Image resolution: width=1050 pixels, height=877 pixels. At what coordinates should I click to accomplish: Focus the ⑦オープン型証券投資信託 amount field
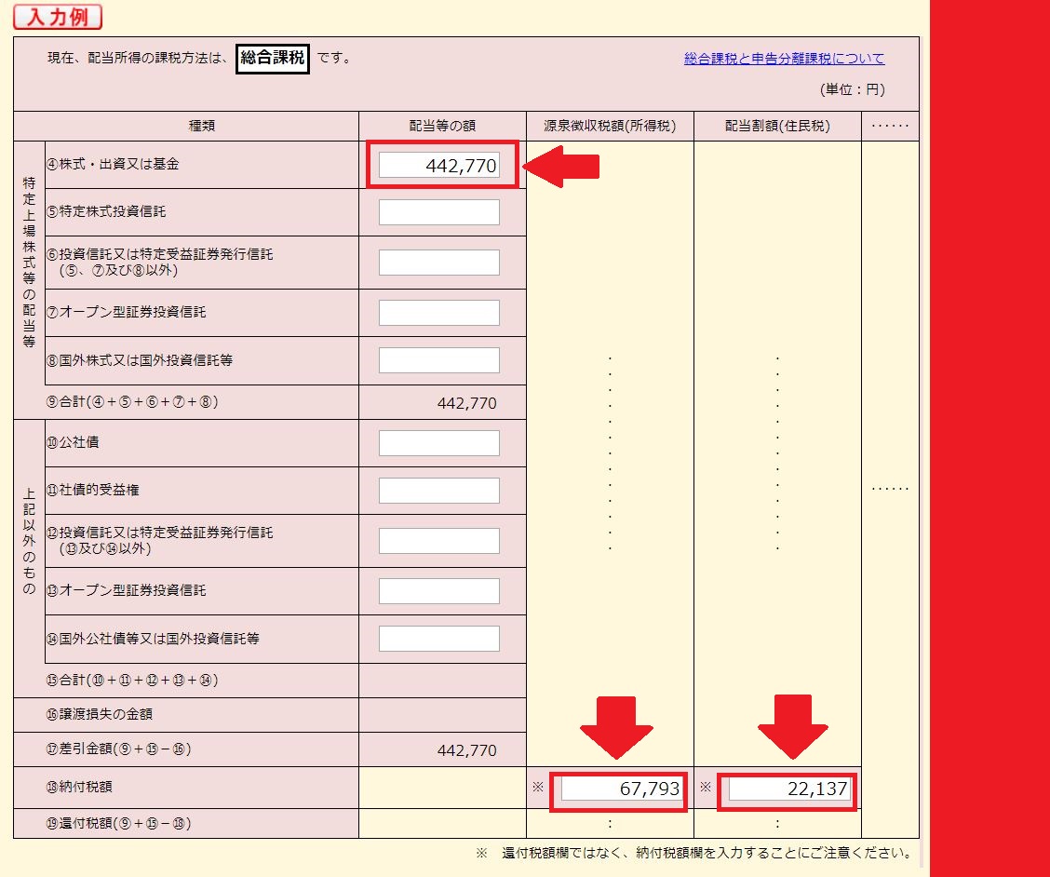pos(439,313)
